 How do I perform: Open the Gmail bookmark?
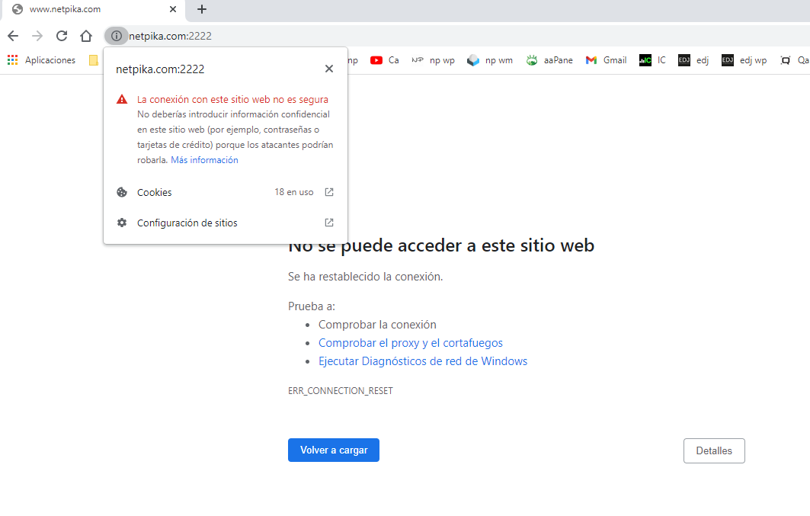tap(606, 60)
